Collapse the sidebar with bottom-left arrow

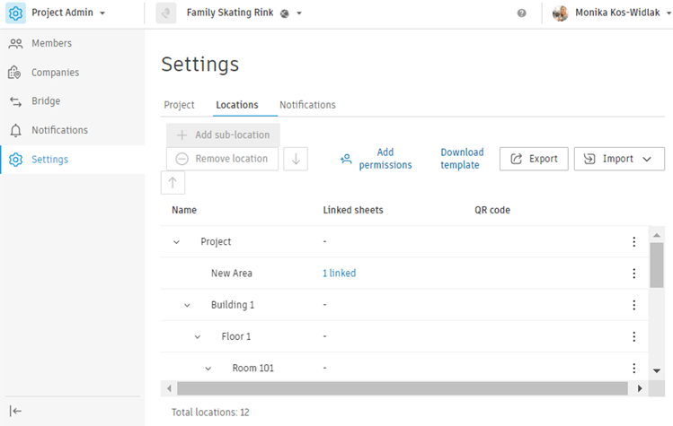[x=16, y=411]
